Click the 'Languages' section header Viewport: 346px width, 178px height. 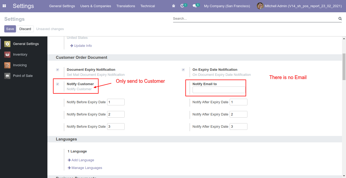pos(66,139)
